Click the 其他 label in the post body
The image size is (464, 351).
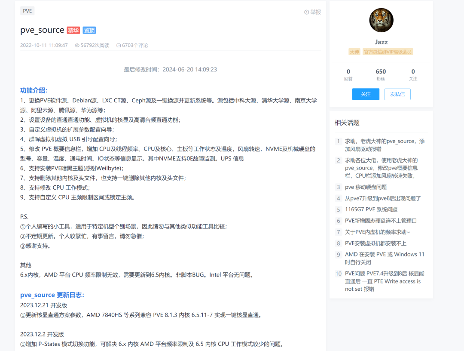[26, 265]
